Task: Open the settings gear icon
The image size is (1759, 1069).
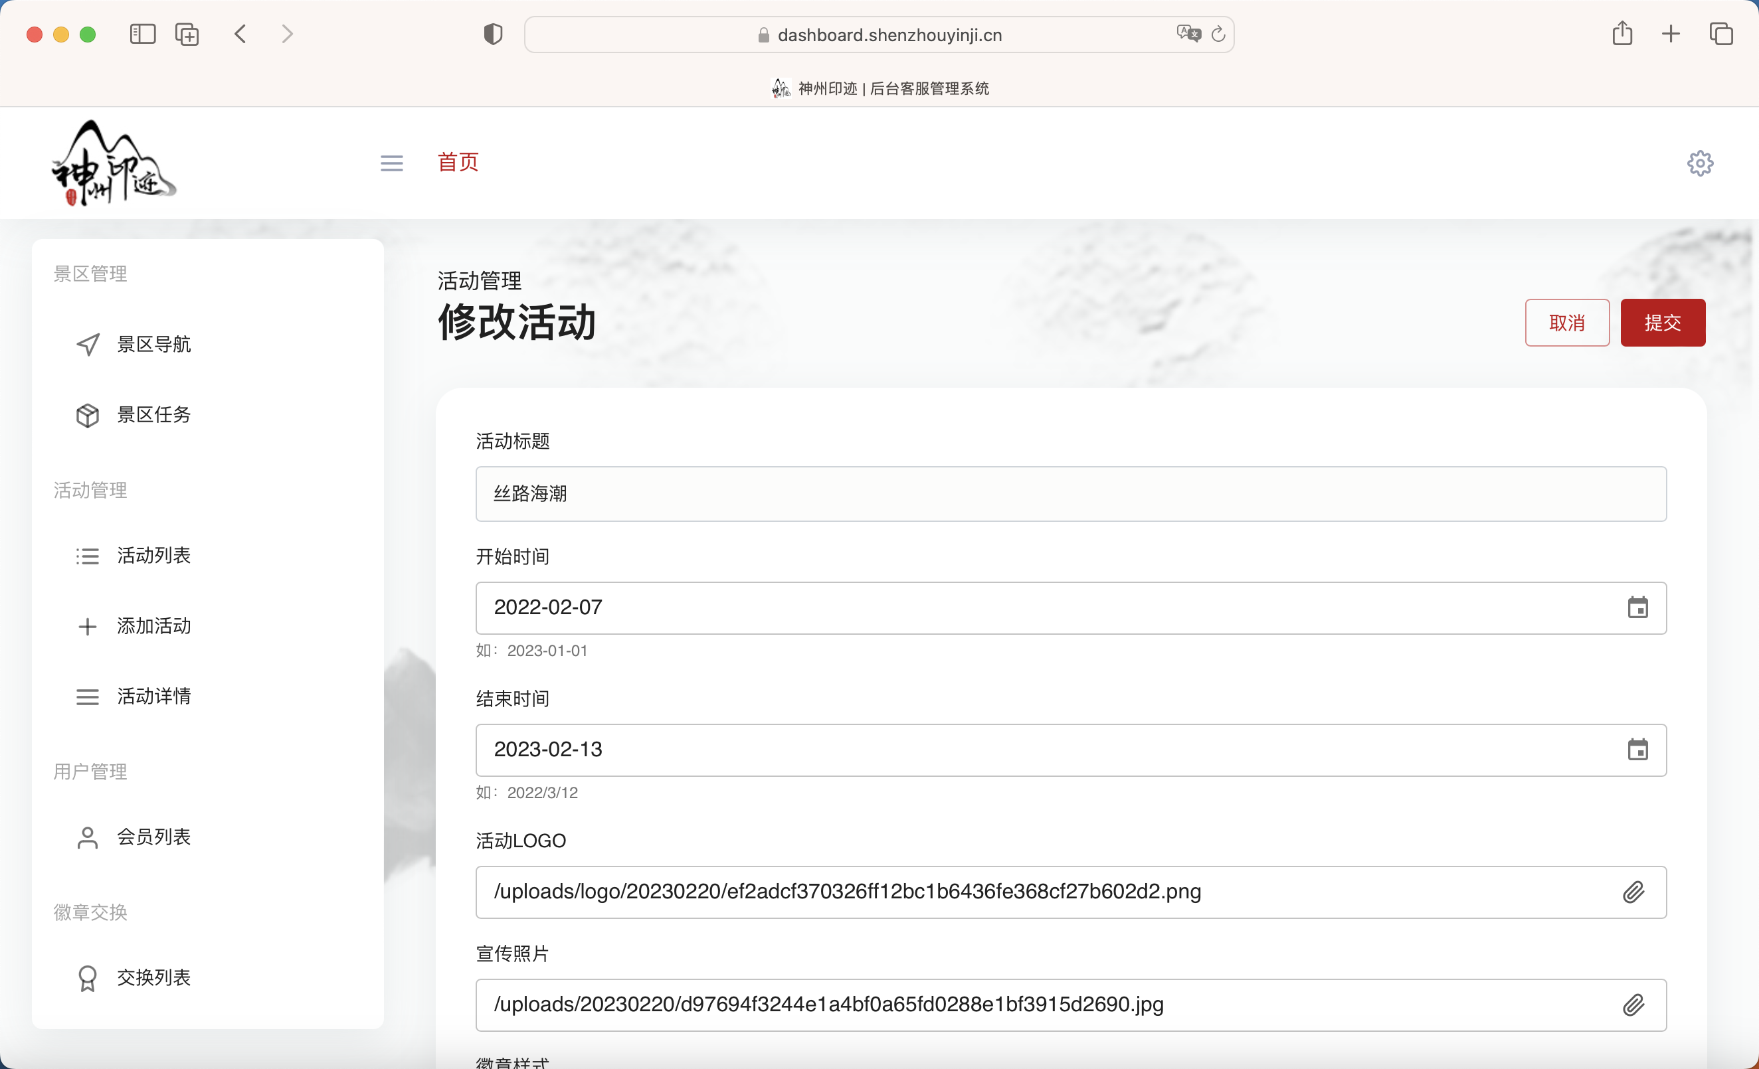Action: tap(1700, 163)
